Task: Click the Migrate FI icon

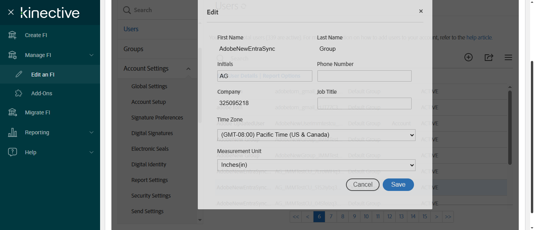Action: (x=13, y=112)
